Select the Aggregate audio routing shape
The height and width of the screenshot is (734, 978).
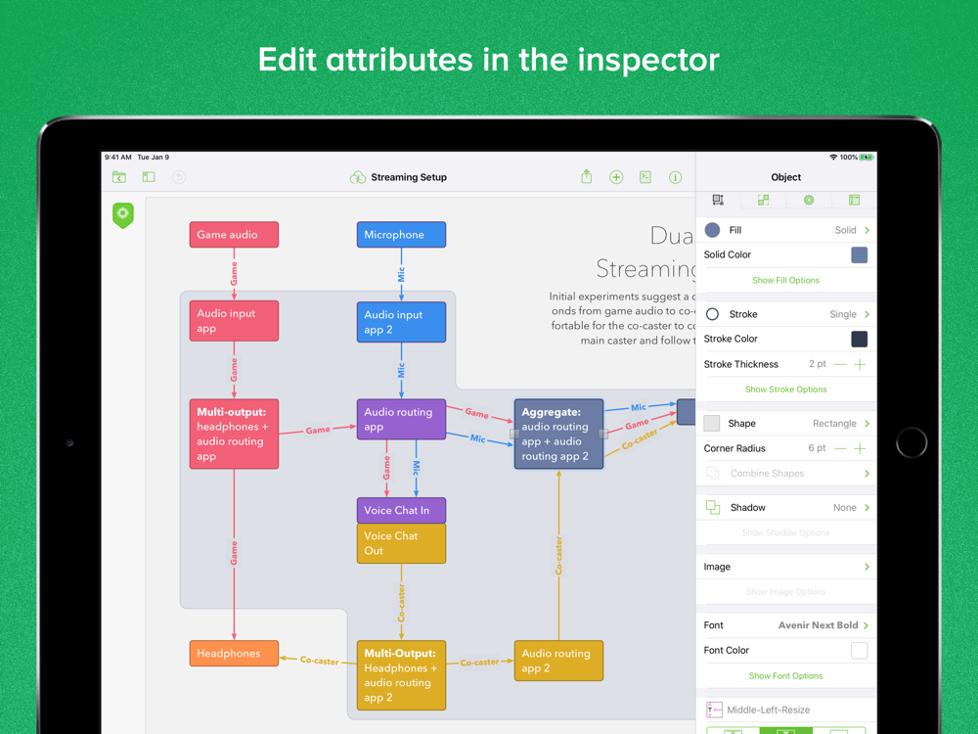(558, 434)
